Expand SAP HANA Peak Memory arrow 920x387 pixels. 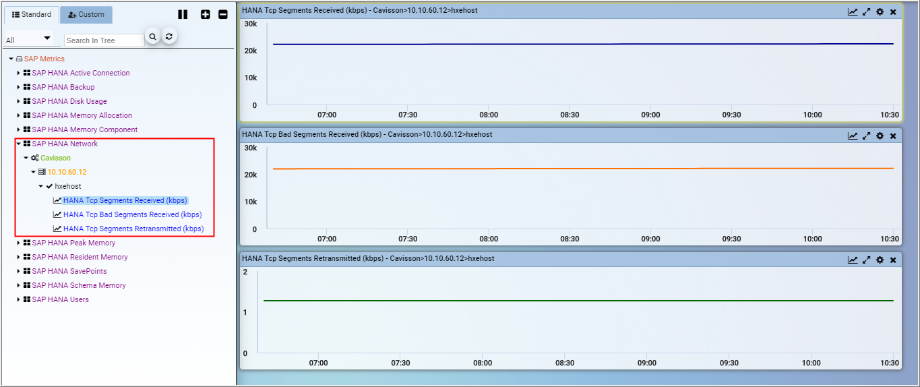[19, 243]
